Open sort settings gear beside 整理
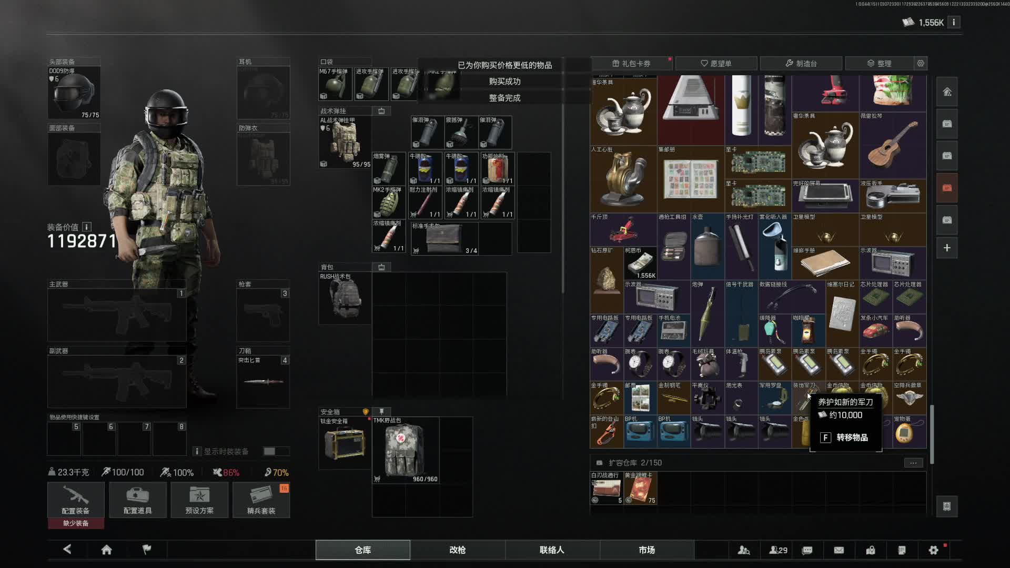This screenshot has height=568, width=1010. pyautogui.click(x=921, y=63)
